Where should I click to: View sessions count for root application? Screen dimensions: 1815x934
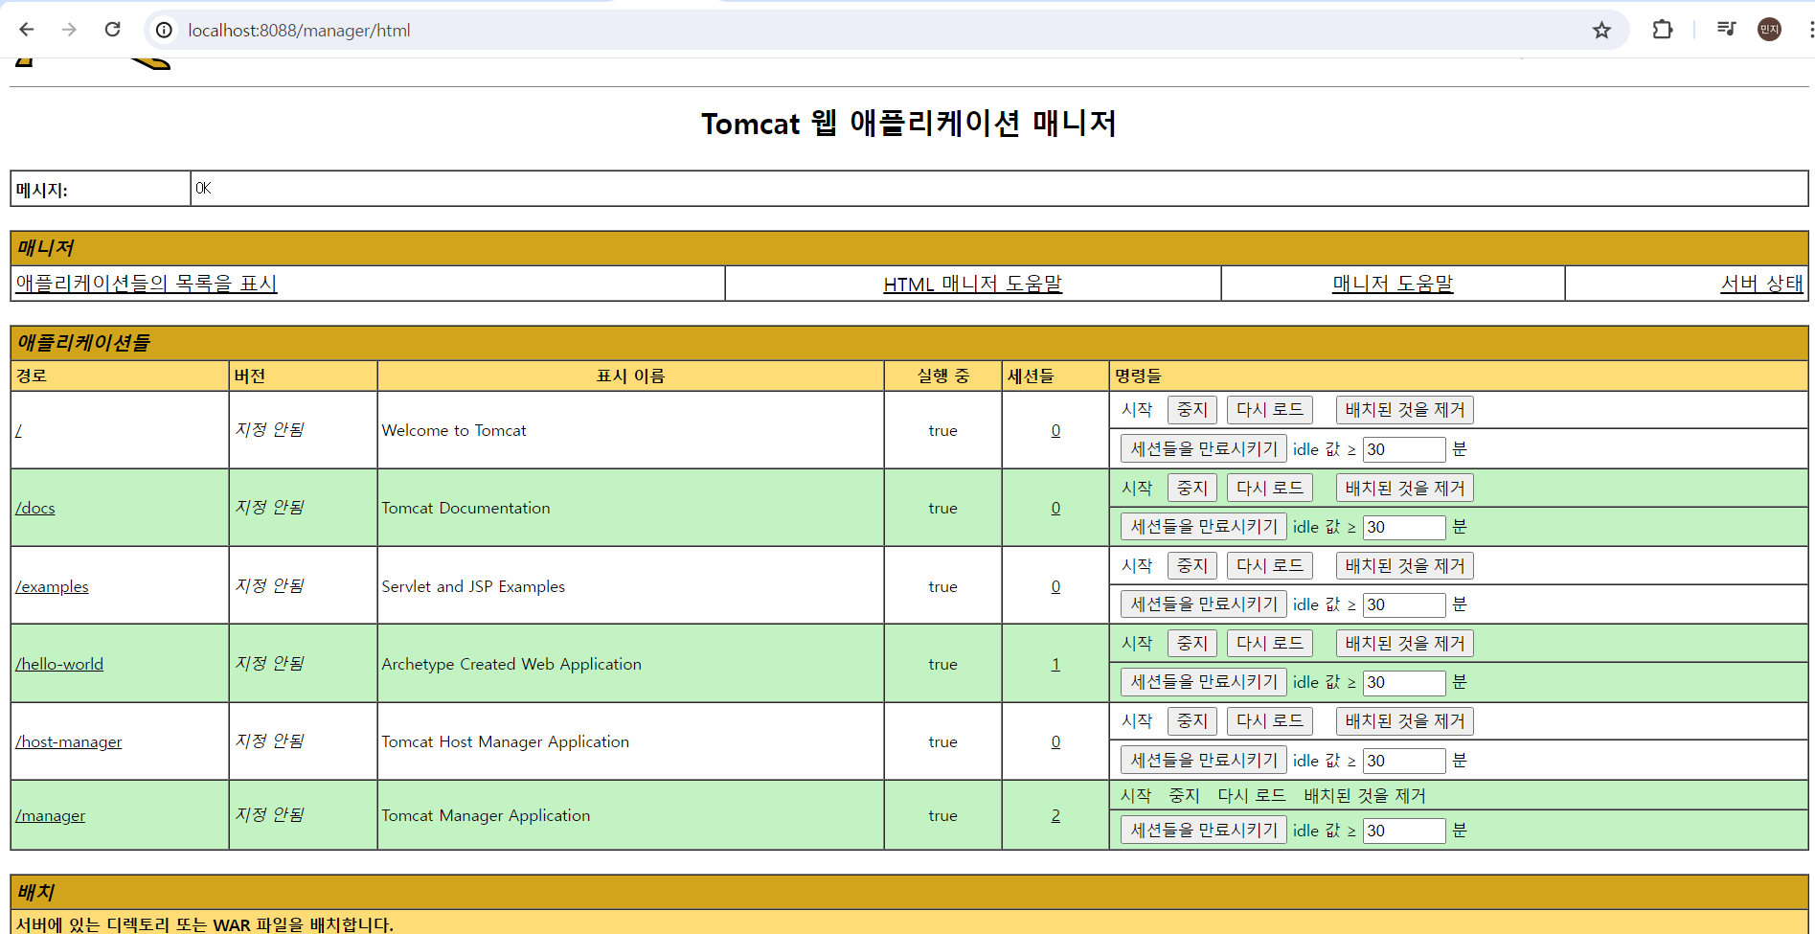click(x=1055, y=430)
